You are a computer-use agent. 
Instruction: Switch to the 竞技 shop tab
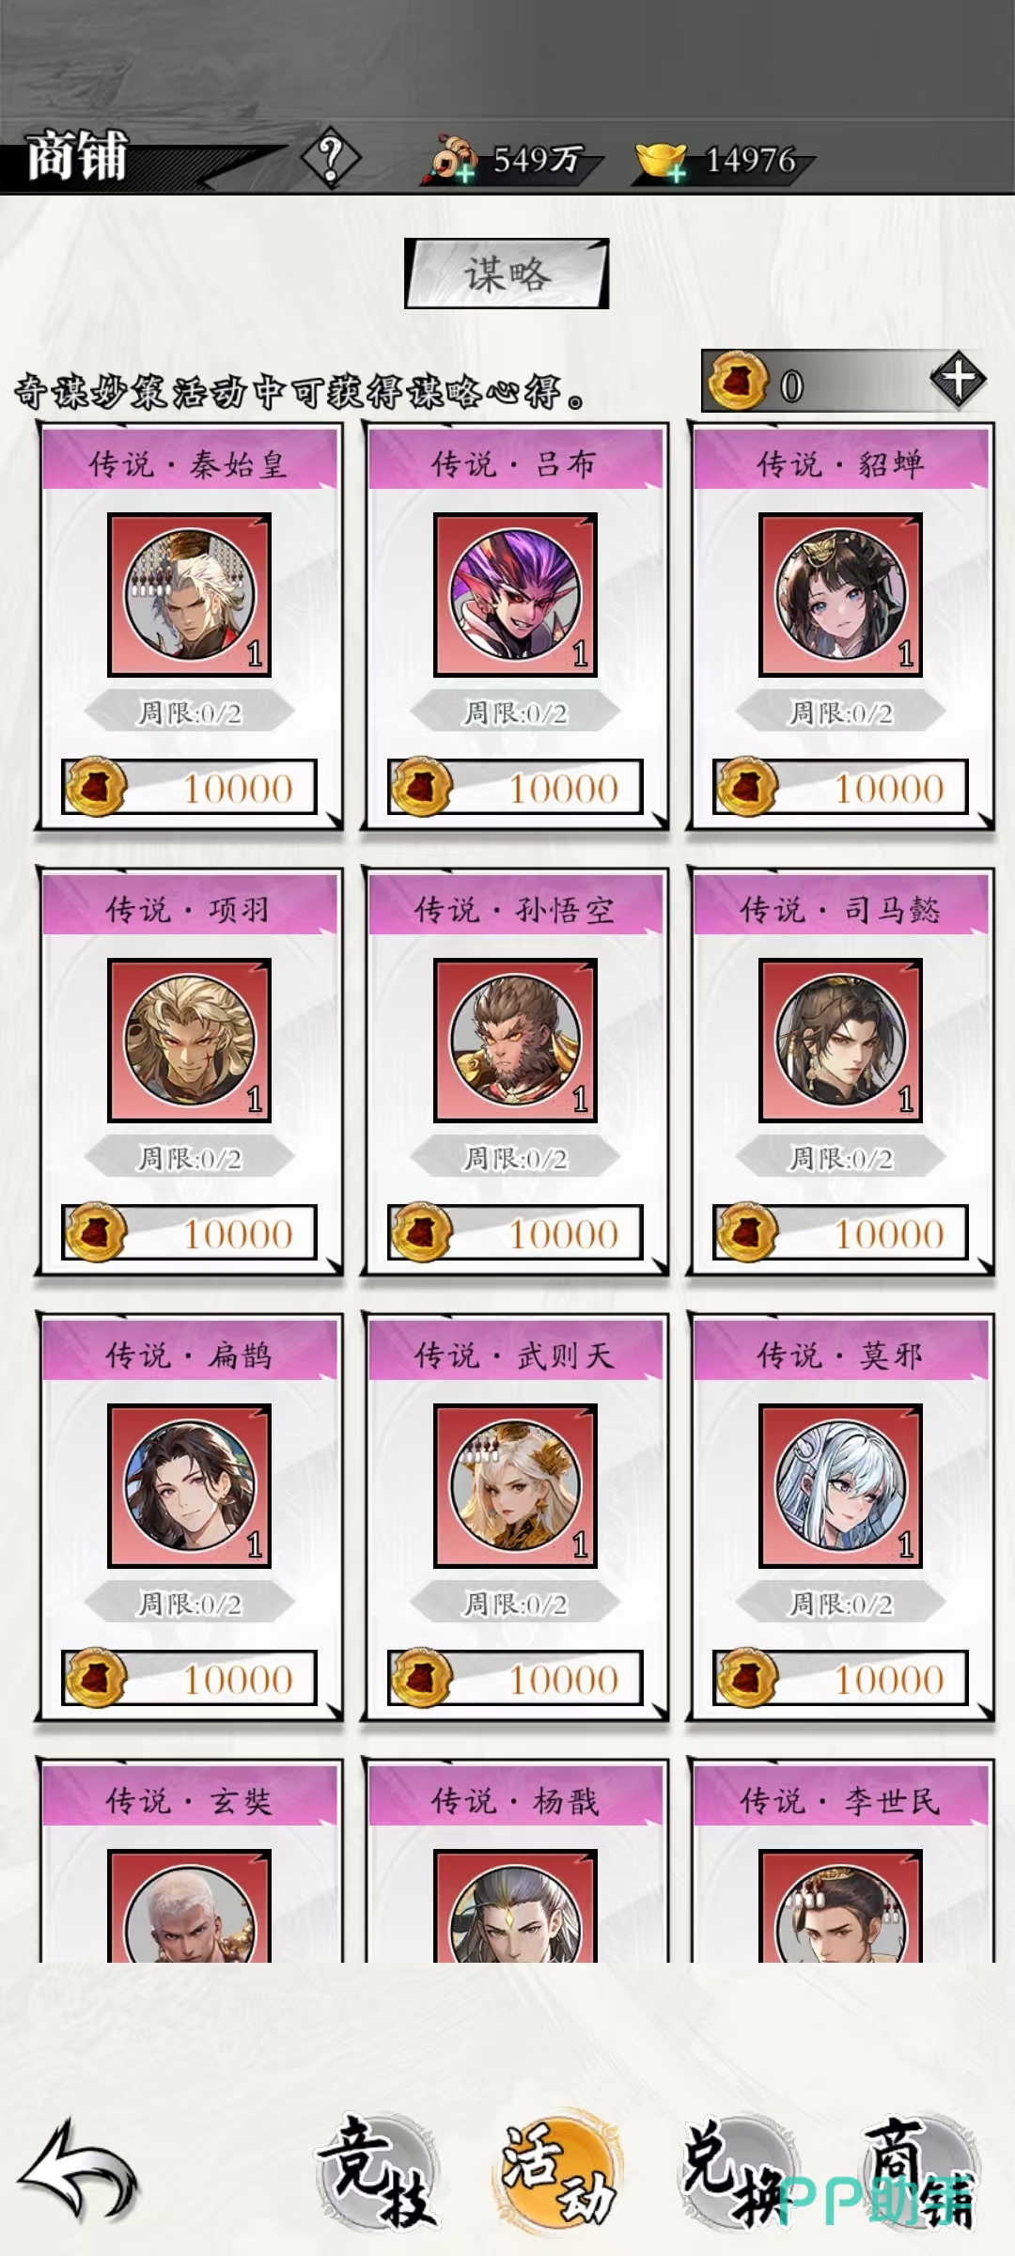(x=376, y=2173)
